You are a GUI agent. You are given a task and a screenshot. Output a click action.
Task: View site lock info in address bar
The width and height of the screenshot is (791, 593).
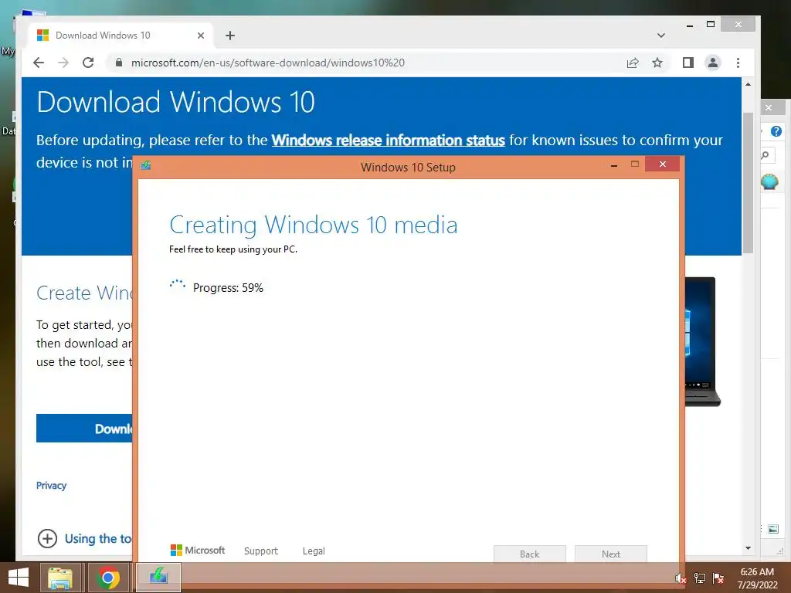[x=118, y=63]
